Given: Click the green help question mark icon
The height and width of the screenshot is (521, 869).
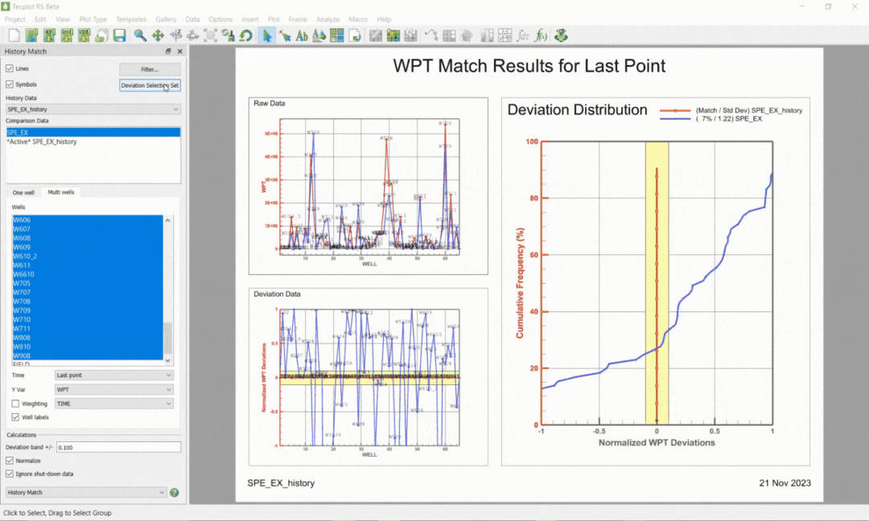Looking at the screenshot, I should pyautogui.click(x=175, y=492).
